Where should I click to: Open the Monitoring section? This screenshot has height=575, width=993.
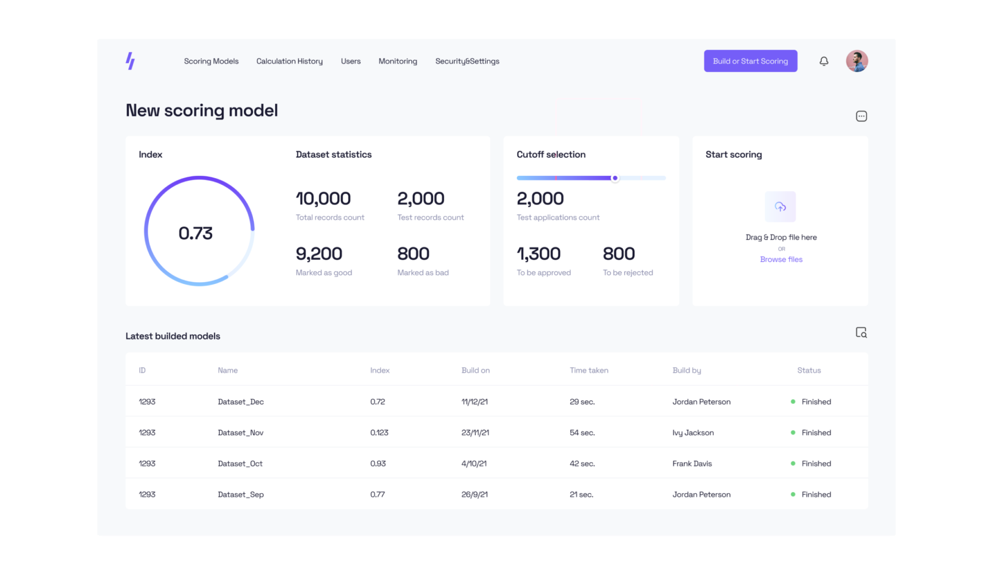(x=398, y=61)
